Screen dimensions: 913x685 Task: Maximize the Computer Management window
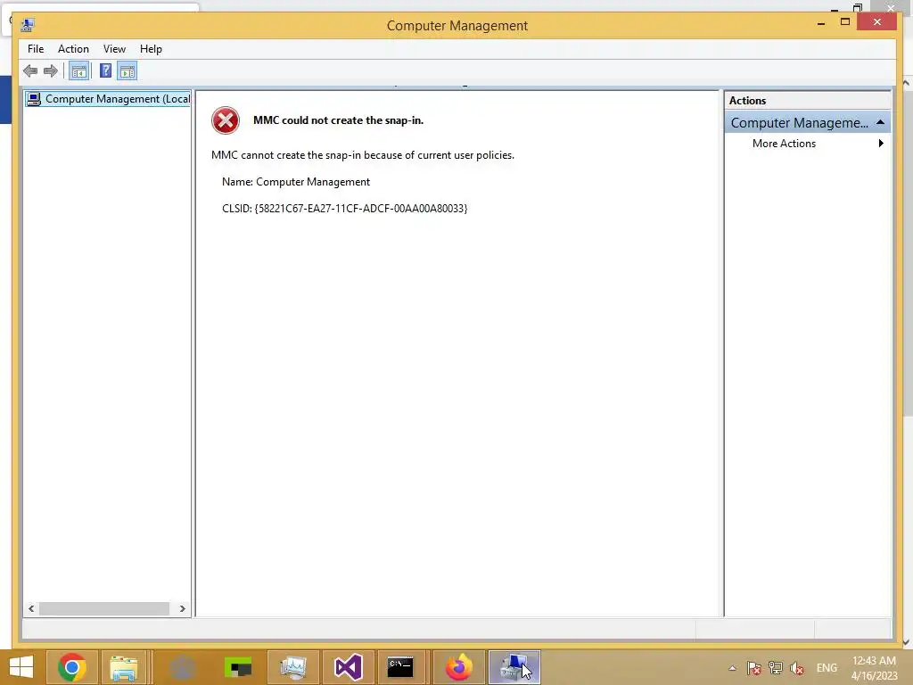tap(845, 22)
